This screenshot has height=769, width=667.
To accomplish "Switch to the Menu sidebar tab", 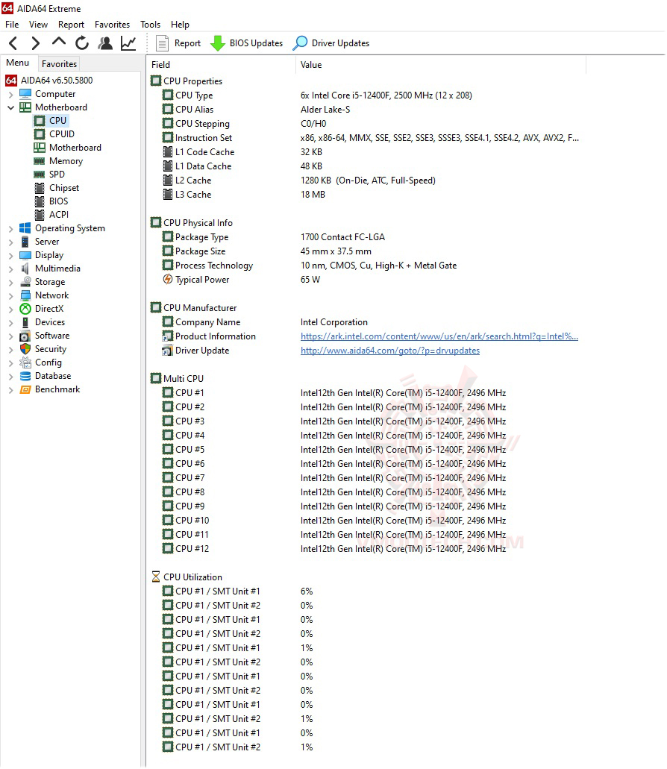I will coord(18,63).
